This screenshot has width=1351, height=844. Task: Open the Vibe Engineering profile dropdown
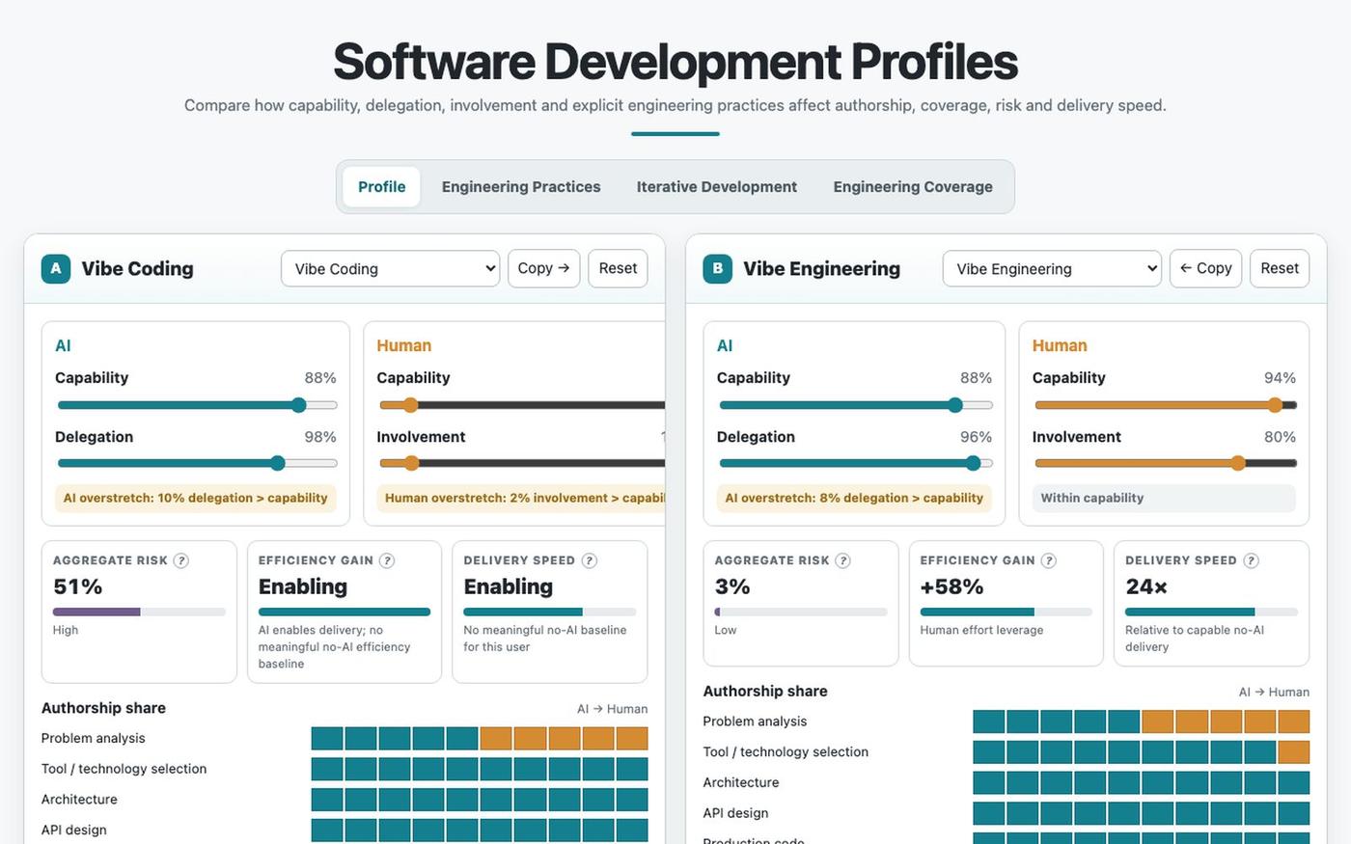[1052, 268]
